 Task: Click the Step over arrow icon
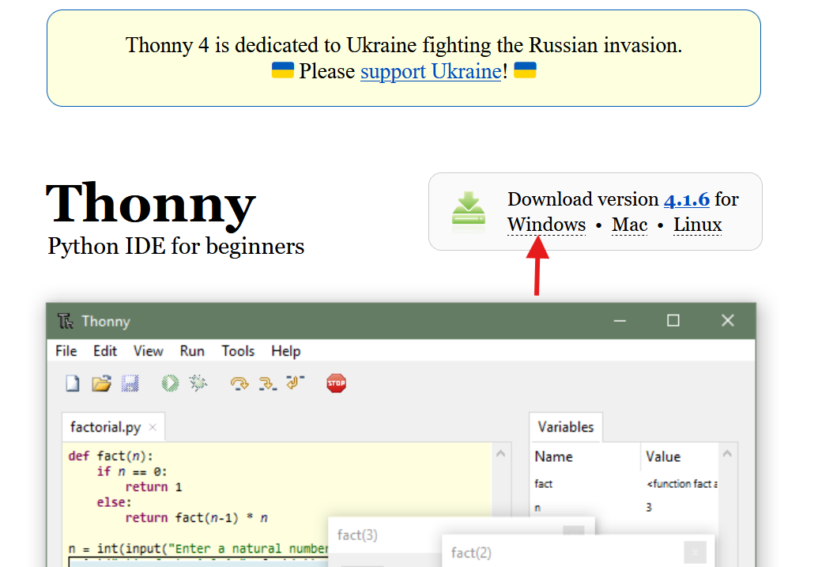pyautogui.click(x=239, y=384)
